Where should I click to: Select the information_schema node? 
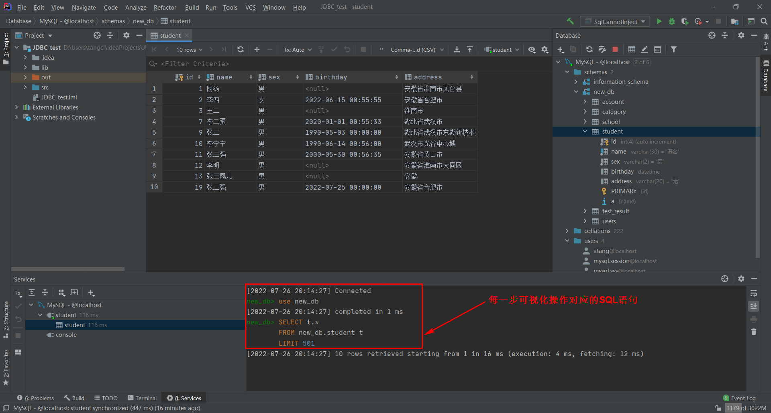[620, 82]
